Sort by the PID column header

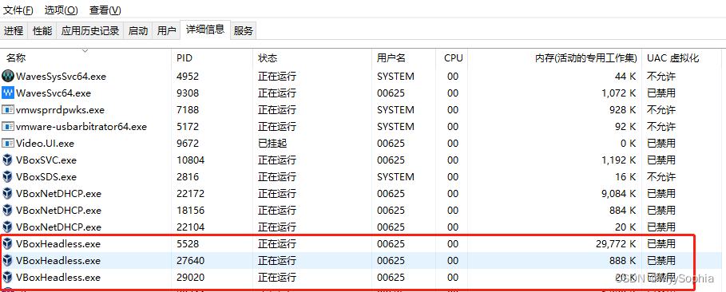[212, 58]
